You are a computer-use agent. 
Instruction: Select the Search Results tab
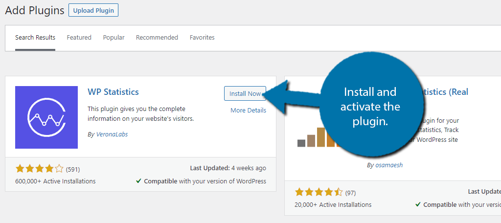click(x=35, y=37)
